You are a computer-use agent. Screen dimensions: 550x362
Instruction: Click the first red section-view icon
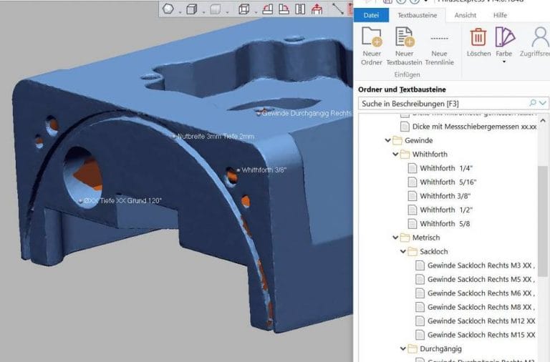tap(268, 9)
